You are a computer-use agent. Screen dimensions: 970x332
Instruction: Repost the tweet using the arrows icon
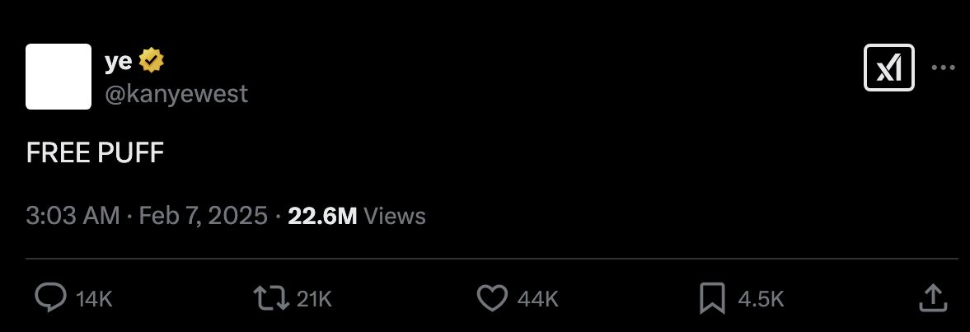(272, 298)
